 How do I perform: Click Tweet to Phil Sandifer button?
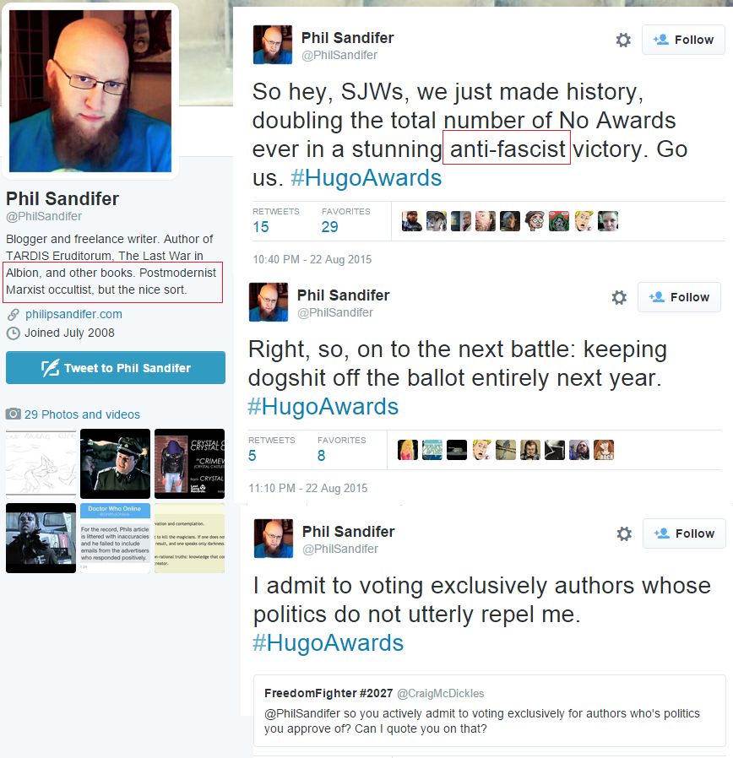[x=116, y=368]
